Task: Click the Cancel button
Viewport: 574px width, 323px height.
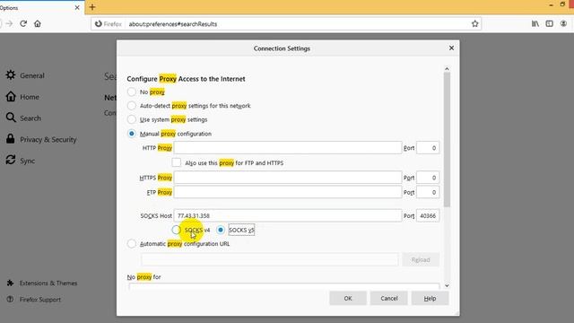Action: pos(388,298)
